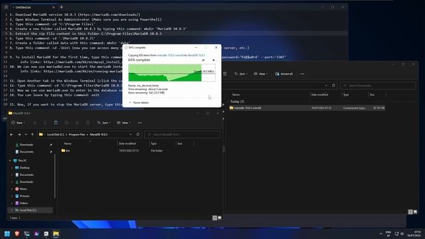This screenshot has height=239, width=425.
Task: Sort by Date modified in MariaDB window
Action: (127, 143)
